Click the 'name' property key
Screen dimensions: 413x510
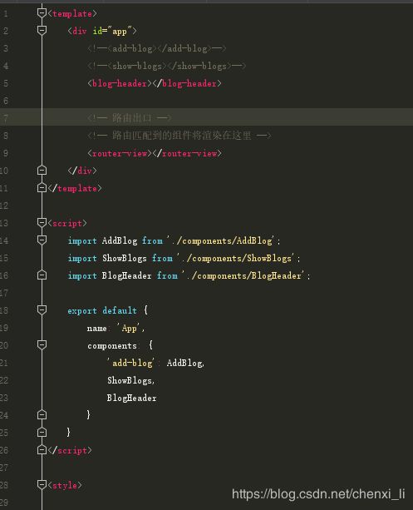click(97, 329)
